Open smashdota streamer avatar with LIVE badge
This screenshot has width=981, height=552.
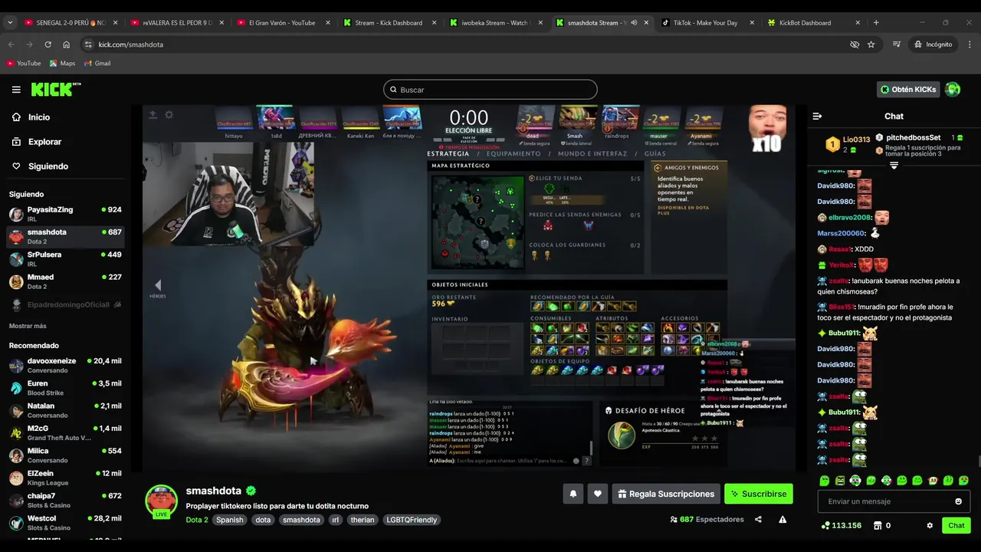(162, 501)
